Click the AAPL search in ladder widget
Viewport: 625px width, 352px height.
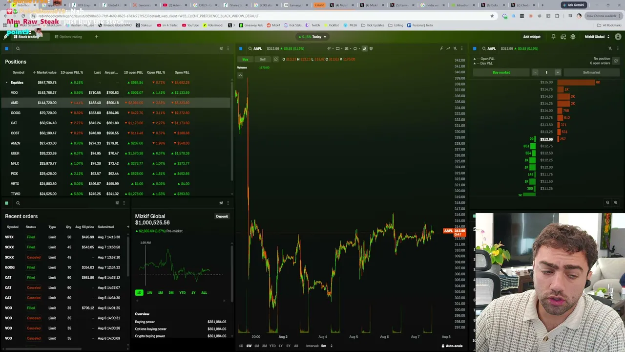coord(488,48)
